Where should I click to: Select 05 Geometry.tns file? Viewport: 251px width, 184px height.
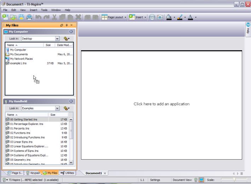[37, 160]
